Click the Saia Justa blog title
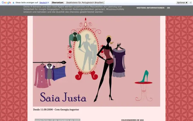The image size is (193, 121). (x=63, y=97)
